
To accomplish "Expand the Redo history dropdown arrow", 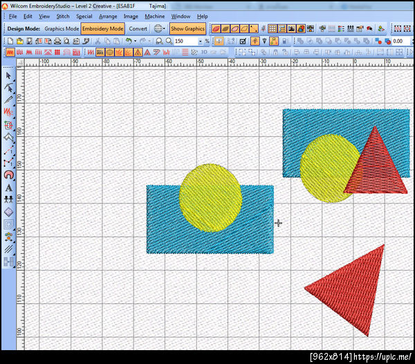I will click(149, 41).
